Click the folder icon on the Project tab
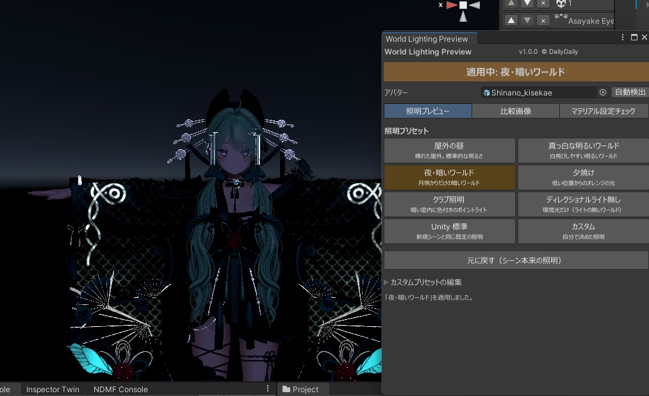The image size is (649, 396). (286, 389)
